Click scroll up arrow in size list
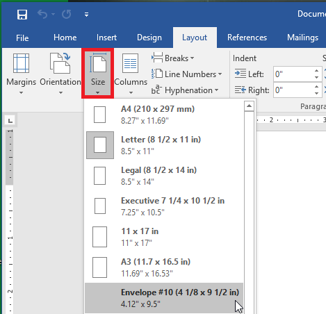The height and width of the screenshot is (314, 326). (249, 106)
